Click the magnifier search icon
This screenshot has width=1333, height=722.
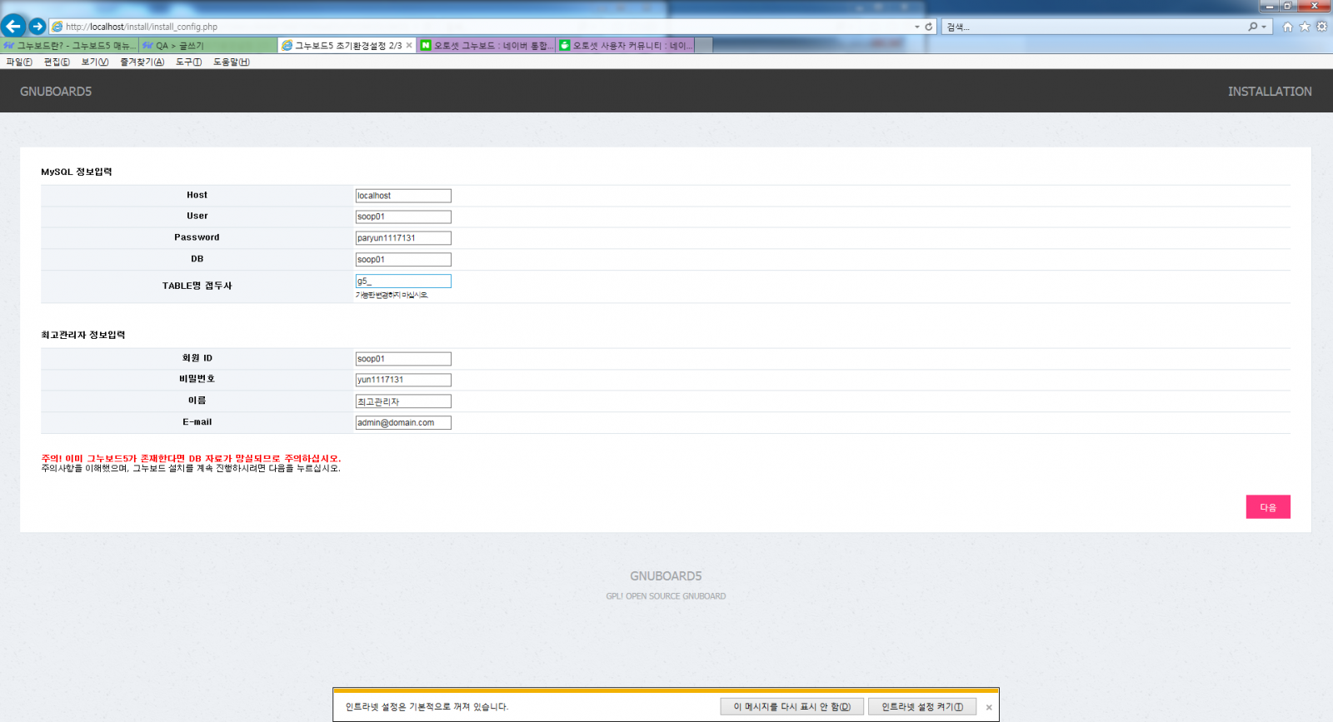(x=1252, y=27)
